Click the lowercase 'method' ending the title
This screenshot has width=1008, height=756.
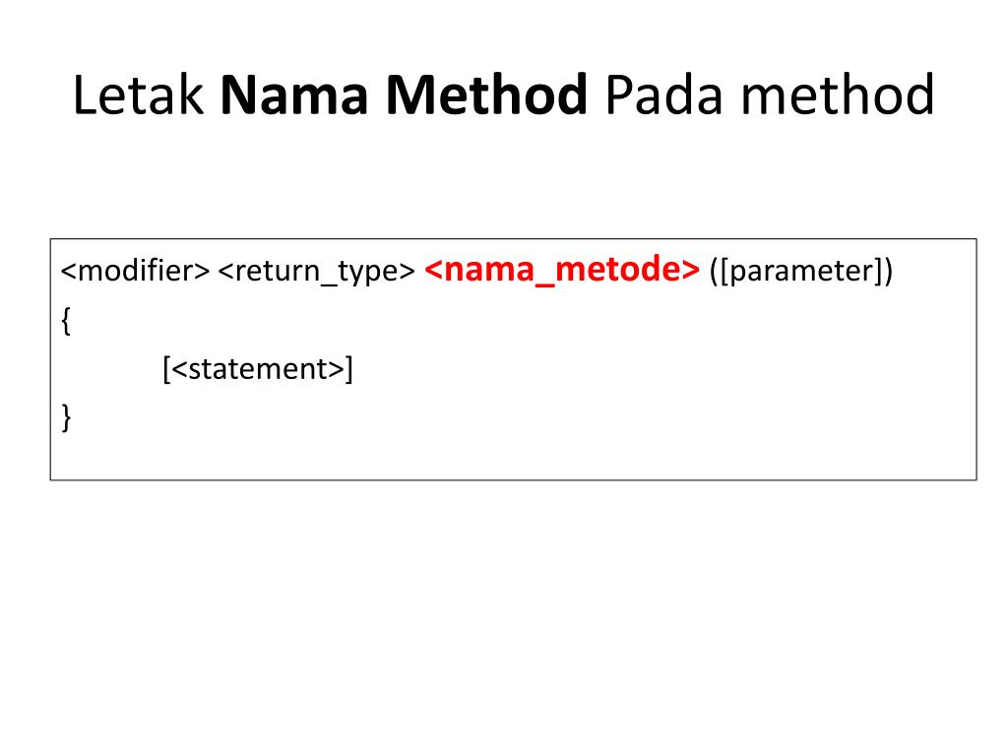tap(834, 96)
